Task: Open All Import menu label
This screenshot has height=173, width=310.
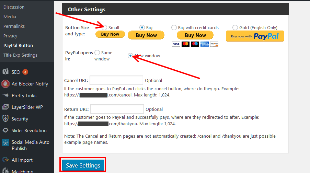Action: (x=22, y=160)
